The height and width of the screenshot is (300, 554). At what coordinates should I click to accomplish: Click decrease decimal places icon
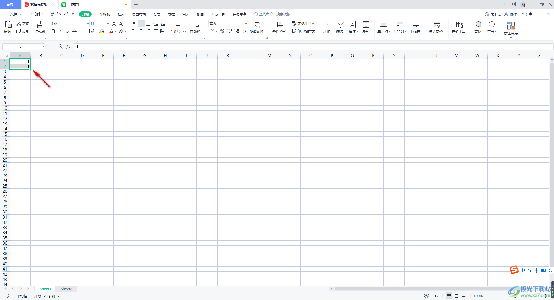pos(244,31)
